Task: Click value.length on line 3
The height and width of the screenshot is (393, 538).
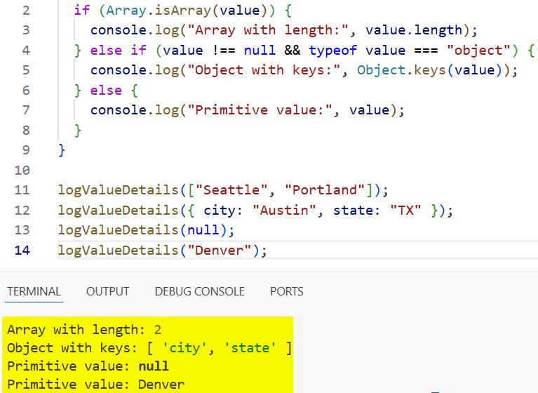Action: click(414, 30)
